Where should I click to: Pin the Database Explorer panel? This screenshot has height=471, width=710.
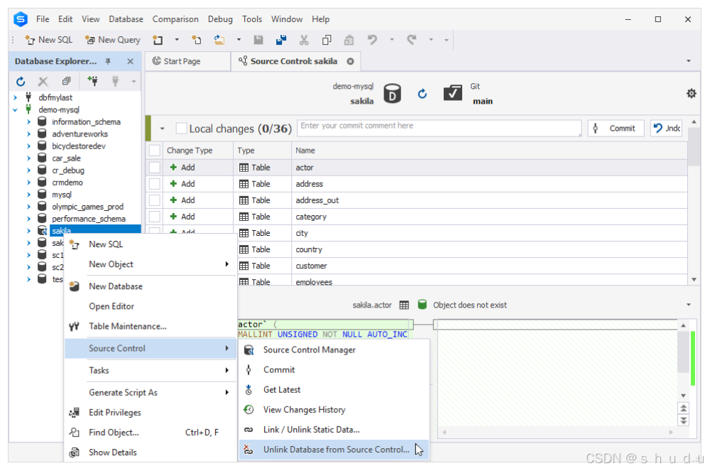(108, 61)
